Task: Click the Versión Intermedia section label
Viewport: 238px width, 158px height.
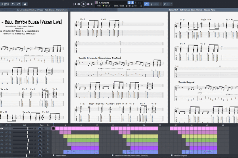Action: coord(131,155)
